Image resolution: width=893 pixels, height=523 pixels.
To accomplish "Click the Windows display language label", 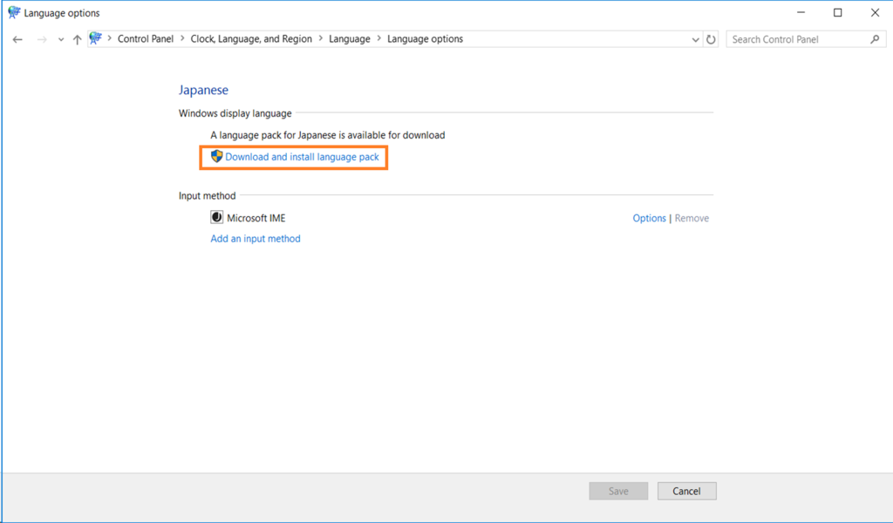I will coord(235,113).
